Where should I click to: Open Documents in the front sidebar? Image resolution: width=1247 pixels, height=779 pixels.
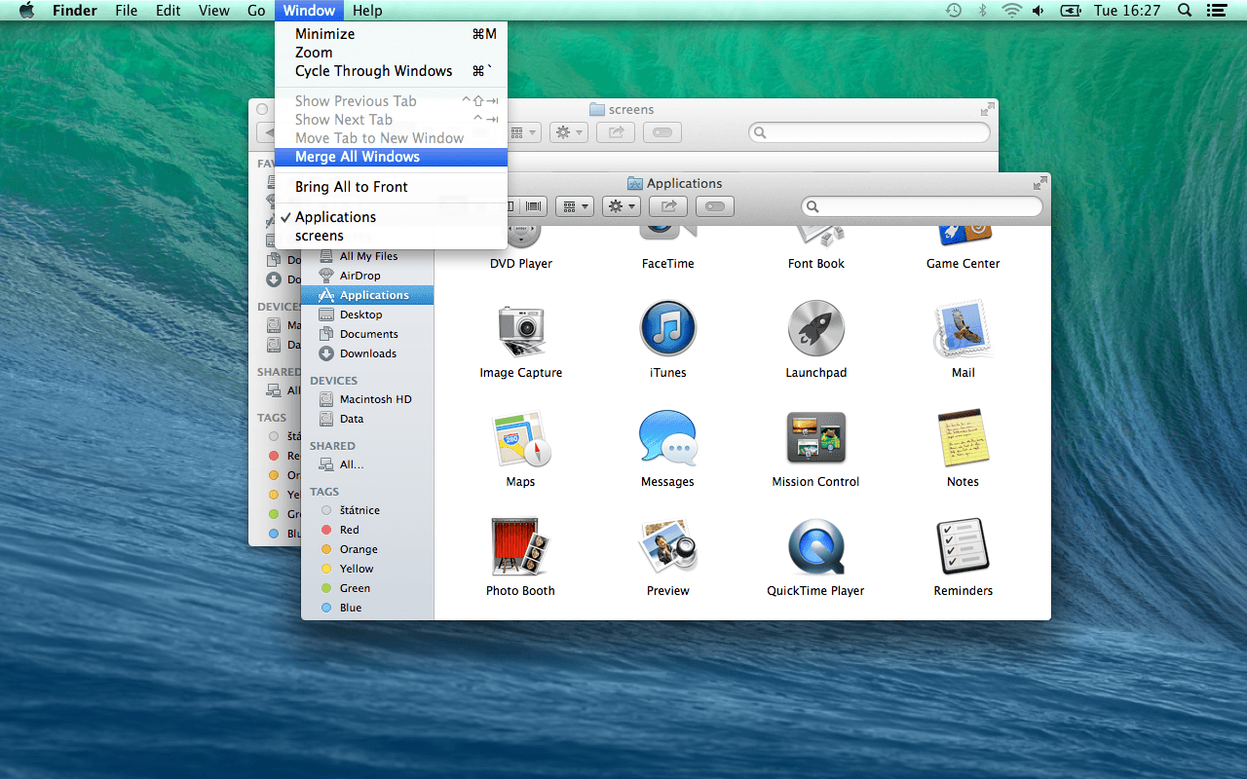367,334
